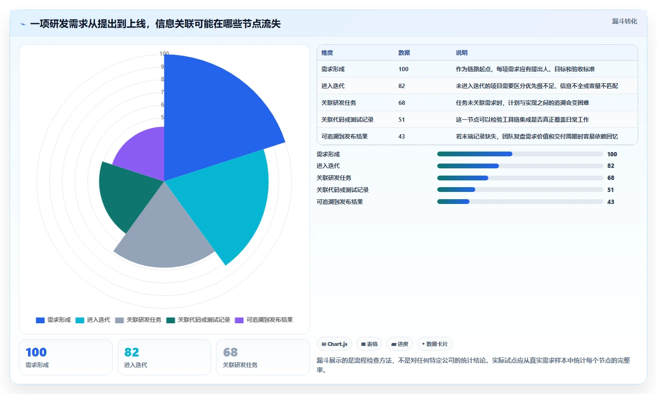Toggle the 关联代码或测试记录 legend entry
Screen dimensions: 657x394
[x=198, y=320]
